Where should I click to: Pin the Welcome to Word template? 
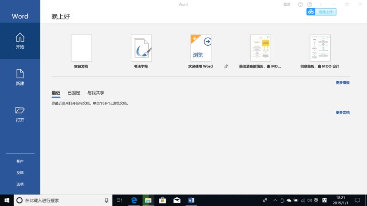click(x=226, y=66)
